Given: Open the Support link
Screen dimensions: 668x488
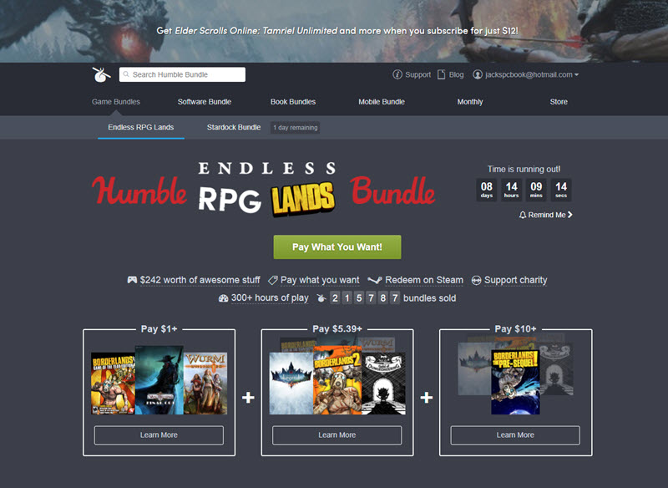Looking at the screenshot, I should coord(418,74).
